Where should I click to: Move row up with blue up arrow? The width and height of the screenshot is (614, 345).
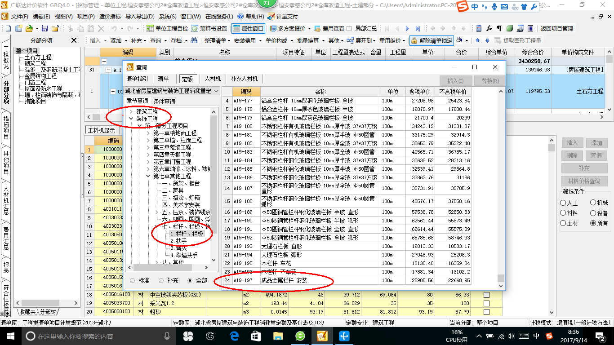pos(477,40)
